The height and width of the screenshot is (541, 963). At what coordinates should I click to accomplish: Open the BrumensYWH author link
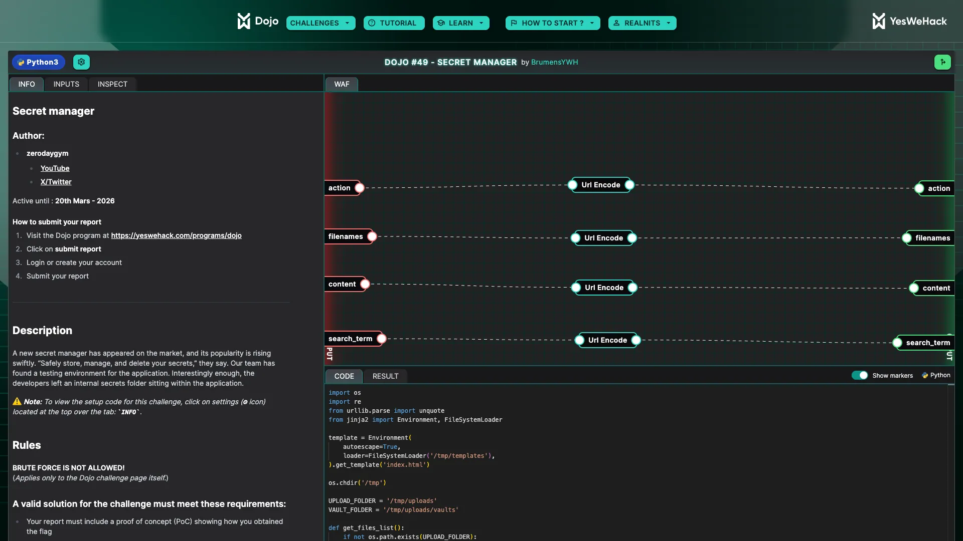(x=554, y=62)
